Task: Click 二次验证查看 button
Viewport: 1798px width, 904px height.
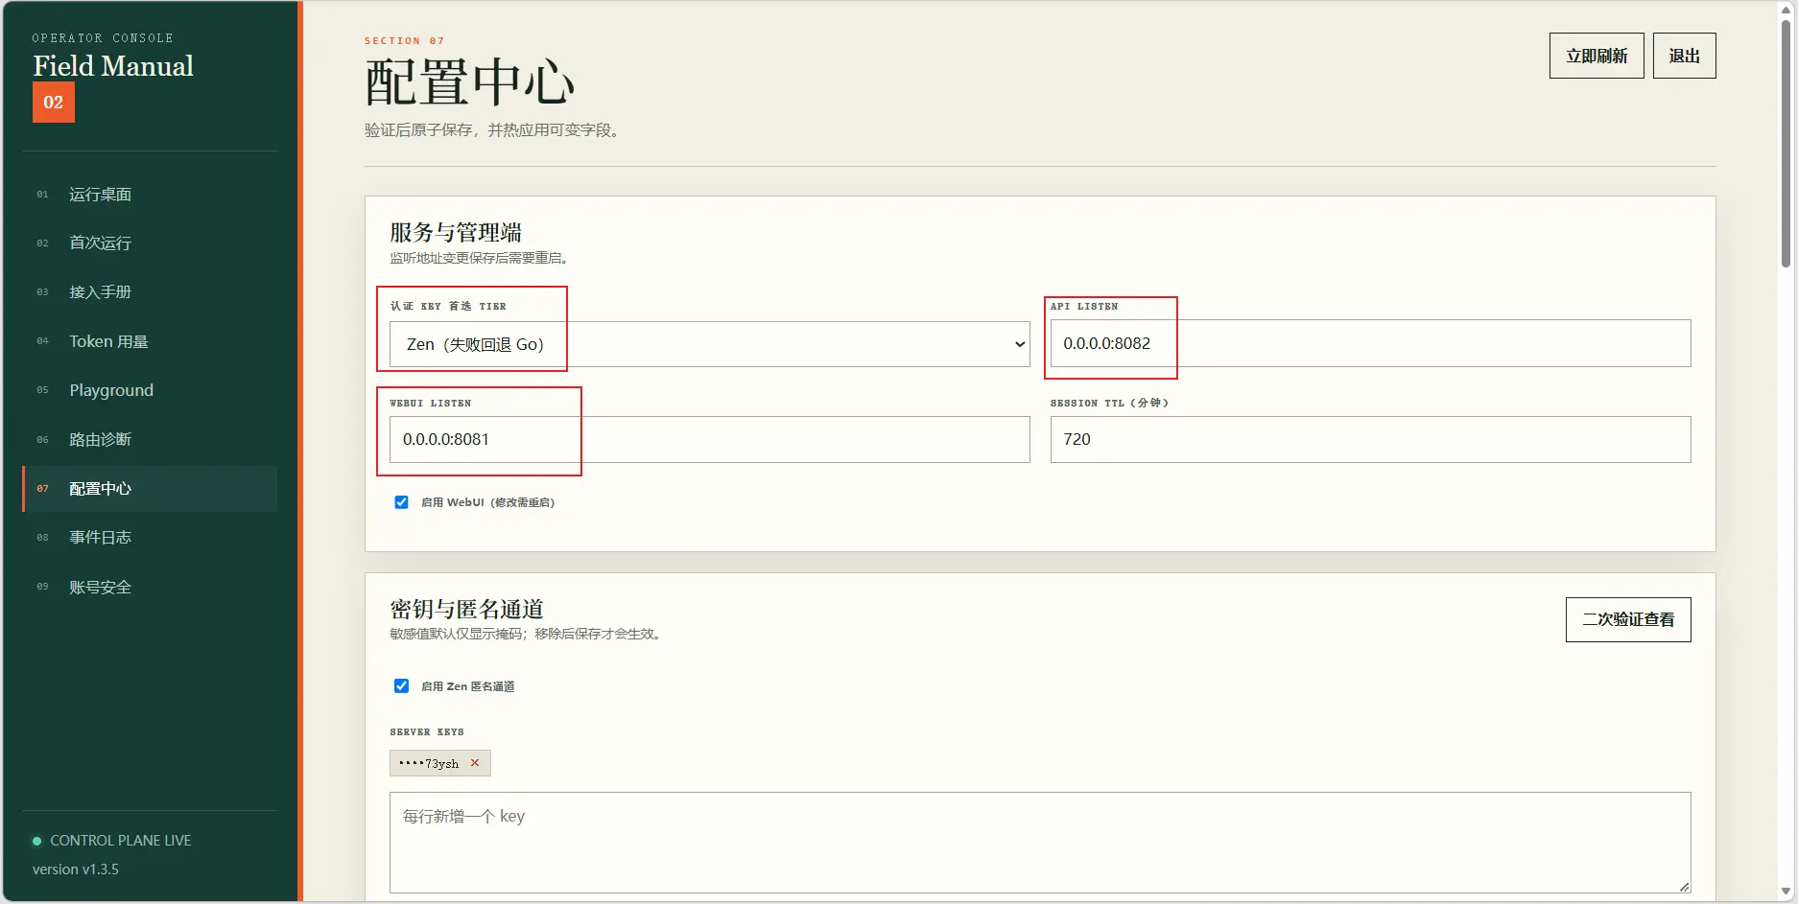Action: tap(1628, 619)
